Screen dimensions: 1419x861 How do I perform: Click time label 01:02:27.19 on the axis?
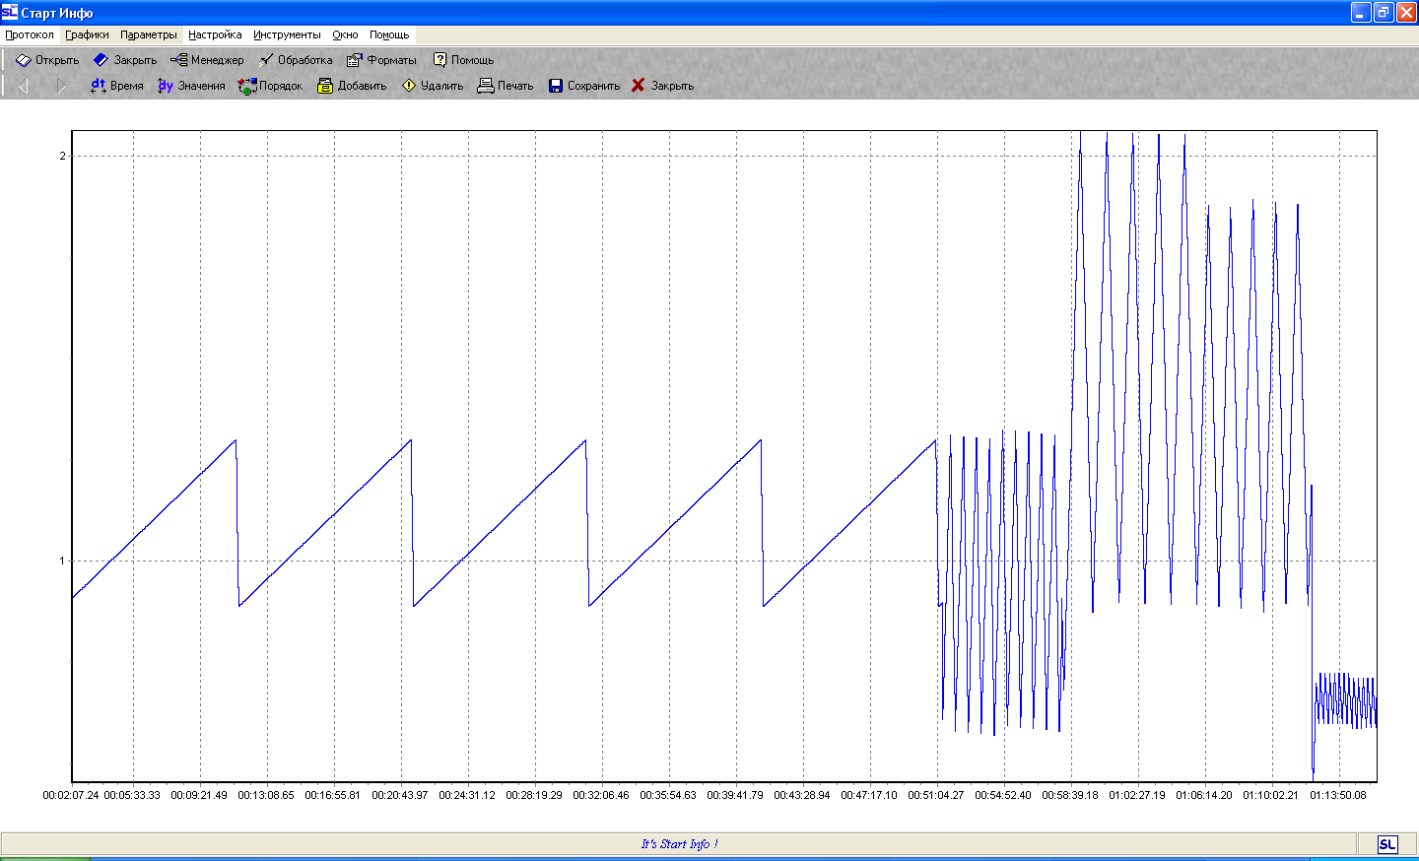pyautogui.click(x=1137, y=795)
